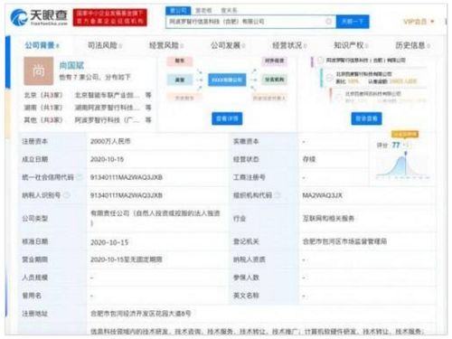Screen dimensions: 452x339
Task: Switch to the 经营风险 tab
Action: point(165,45)
